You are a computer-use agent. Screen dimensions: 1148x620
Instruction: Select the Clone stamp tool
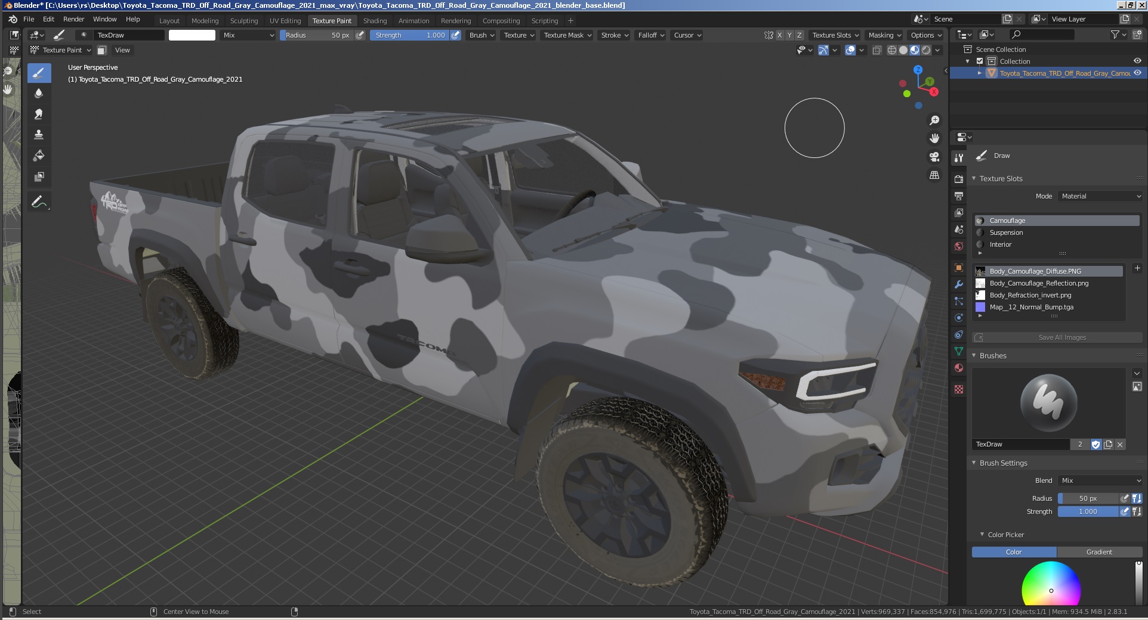[x=39, y=135]
